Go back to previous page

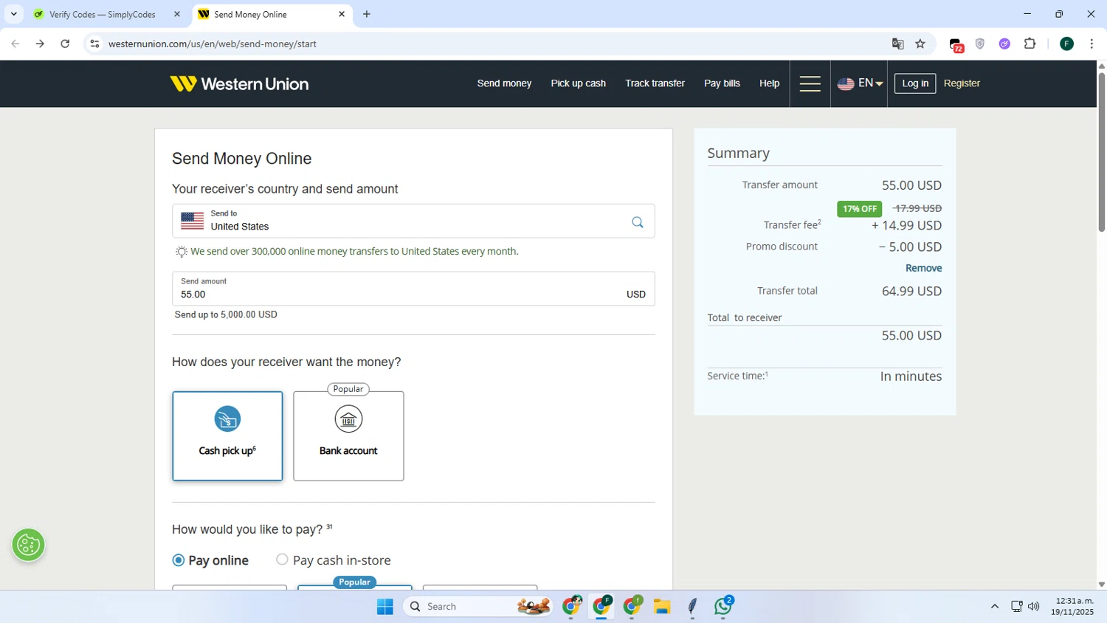[x=15, y=44]
